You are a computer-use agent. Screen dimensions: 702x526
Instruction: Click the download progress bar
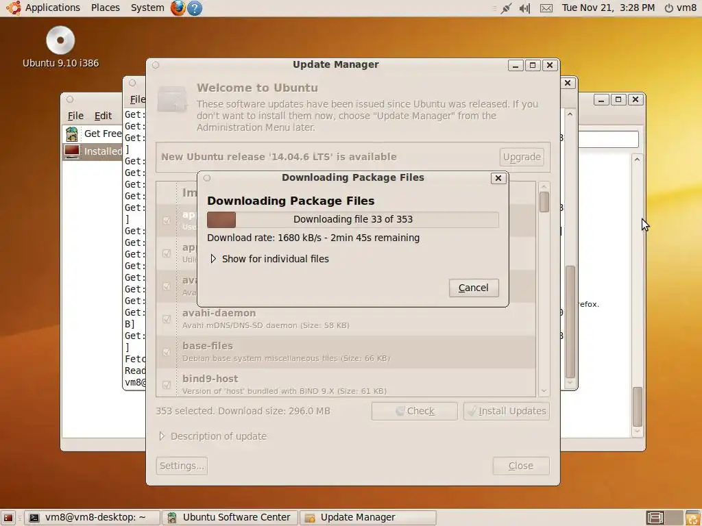(x=353, y=220)
